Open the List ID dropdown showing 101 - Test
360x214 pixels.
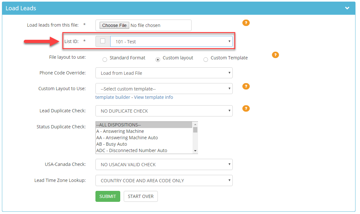coord(171,41)
